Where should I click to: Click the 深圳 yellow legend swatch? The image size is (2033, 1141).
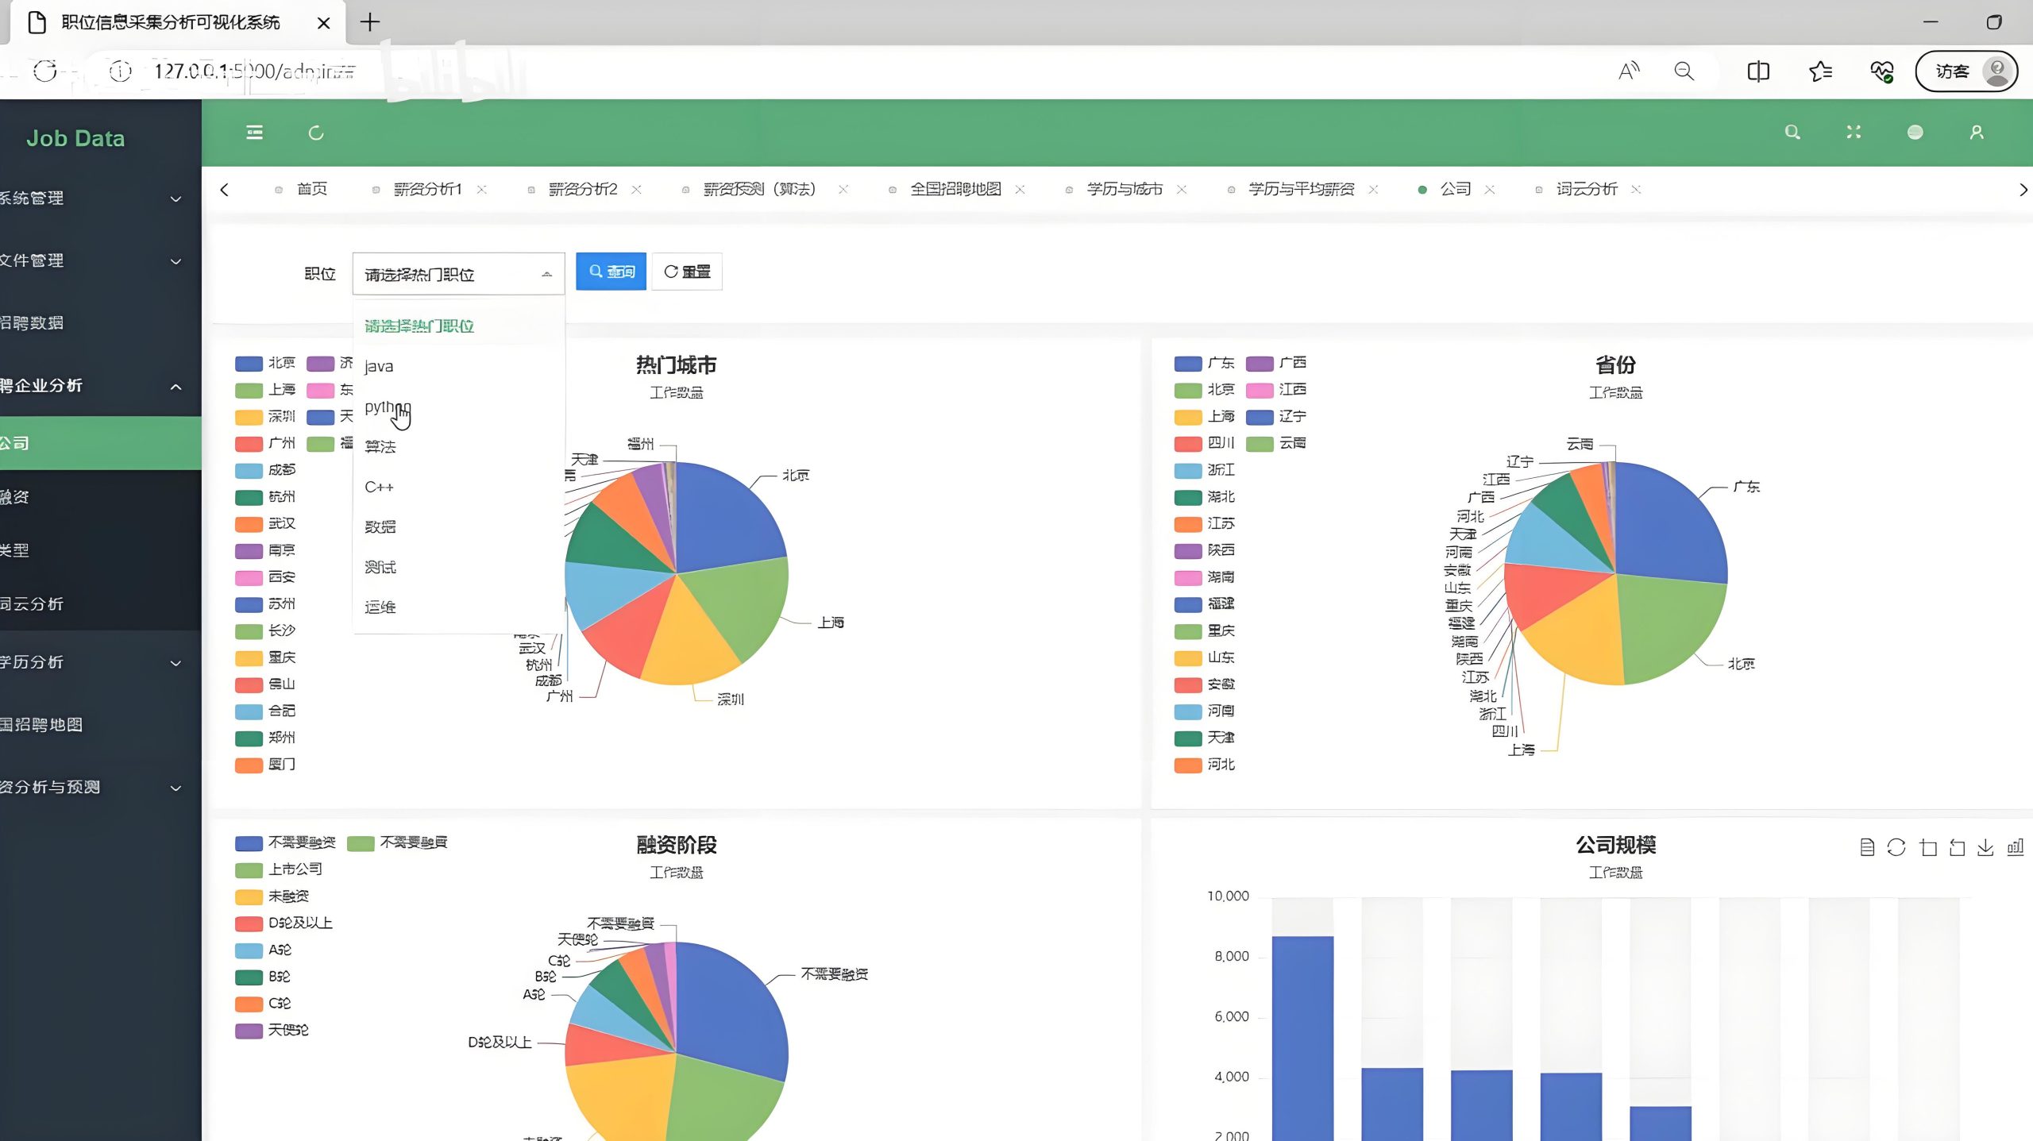[249, 417]
